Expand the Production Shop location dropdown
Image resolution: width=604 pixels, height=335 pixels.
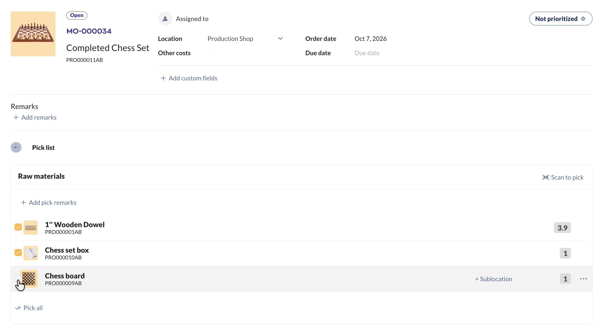[x=280, y=39]
